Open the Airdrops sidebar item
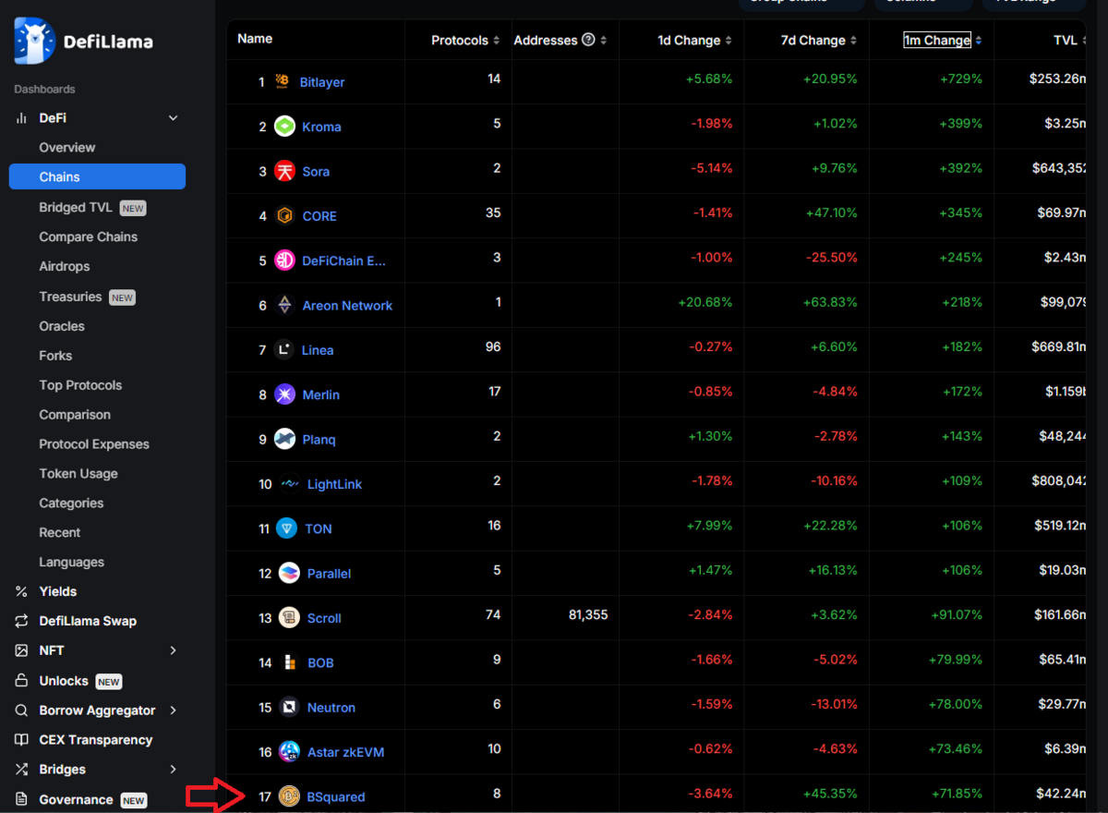The image size is (1108, 813). [65, 266]
